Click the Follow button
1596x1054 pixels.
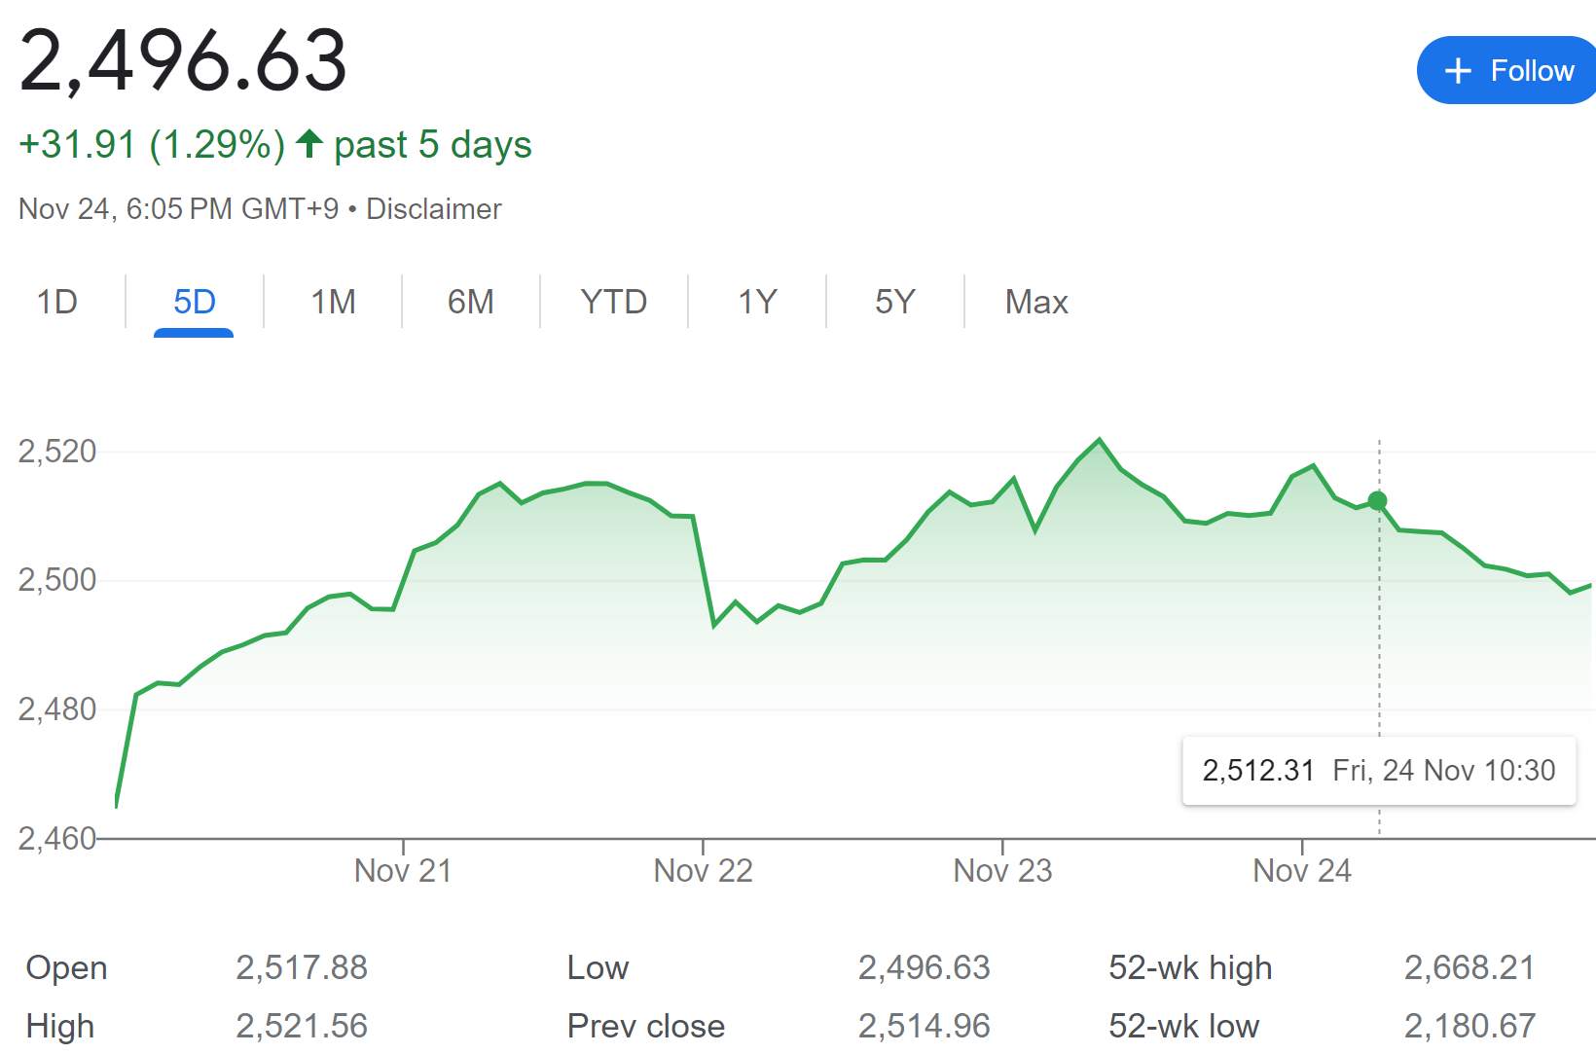point(1508,71)
